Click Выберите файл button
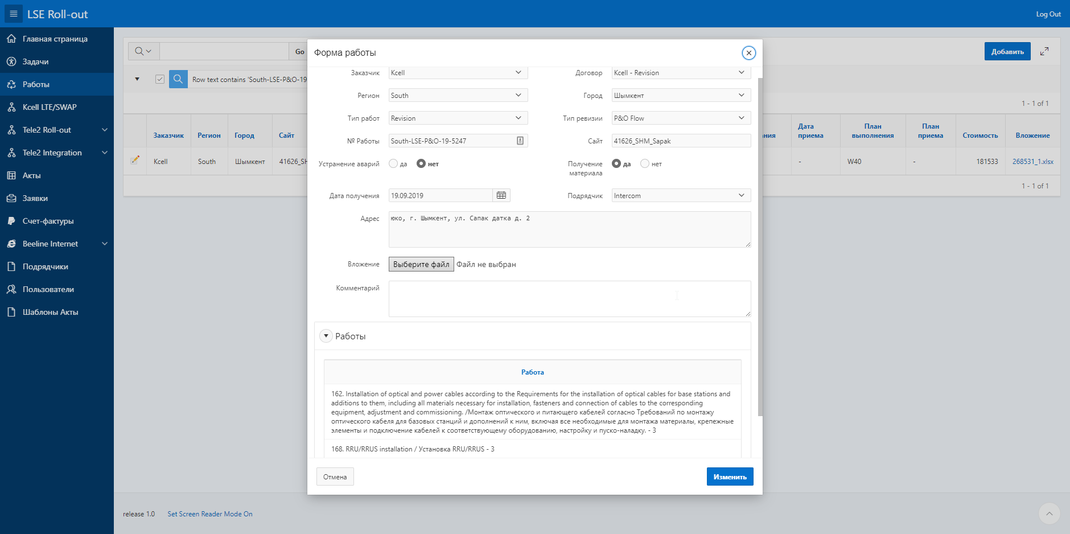Viewport: 1070px width, 534px height. (421, 264)
